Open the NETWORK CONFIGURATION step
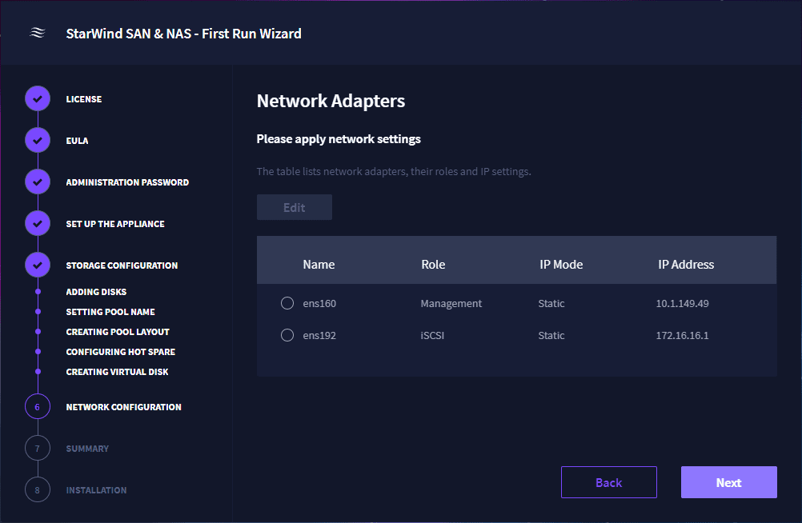 (124, 407)
